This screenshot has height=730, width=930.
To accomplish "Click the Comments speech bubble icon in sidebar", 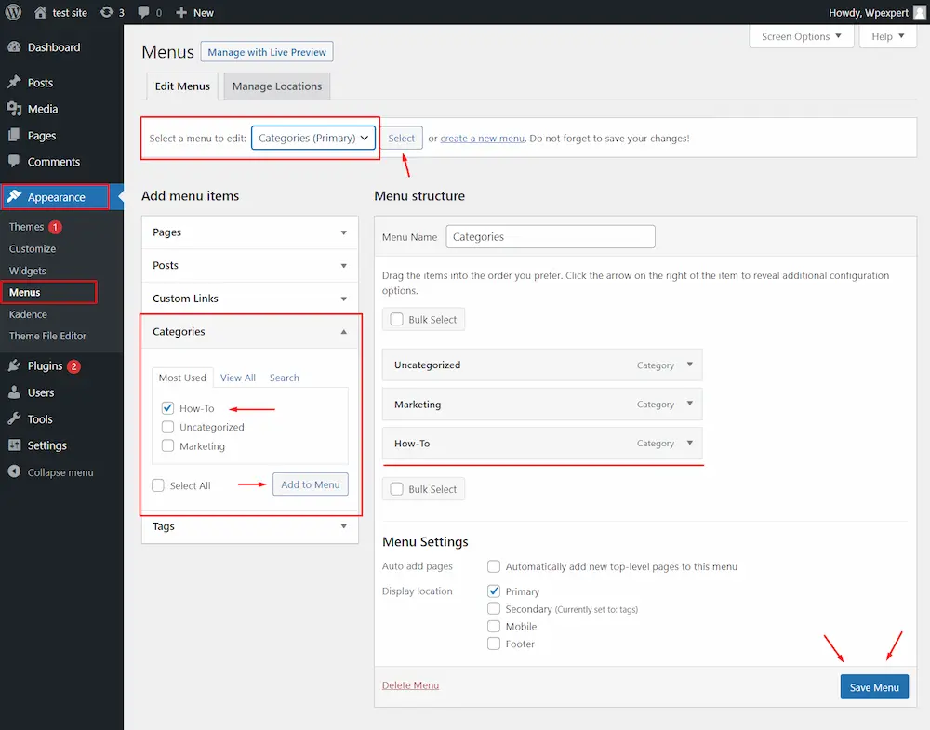I will pyautogui.click(x=14, y=161).
